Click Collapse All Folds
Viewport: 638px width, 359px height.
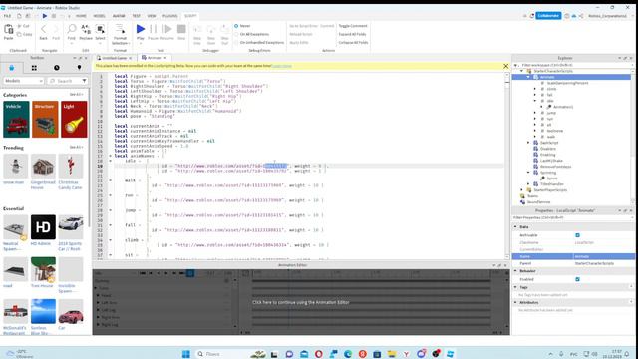353,42
